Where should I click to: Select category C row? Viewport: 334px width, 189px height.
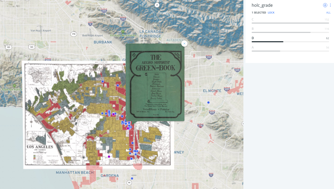[x=290, y=21]
